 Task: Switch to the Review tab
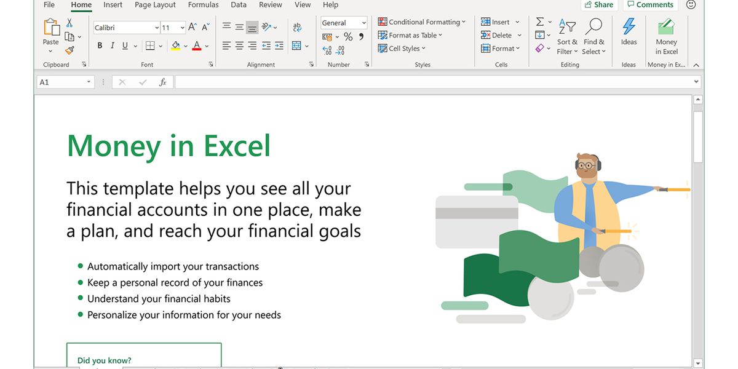pos(271,5)
